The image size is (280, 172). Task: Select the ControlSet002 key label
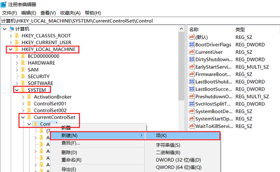tap(50, 110)
